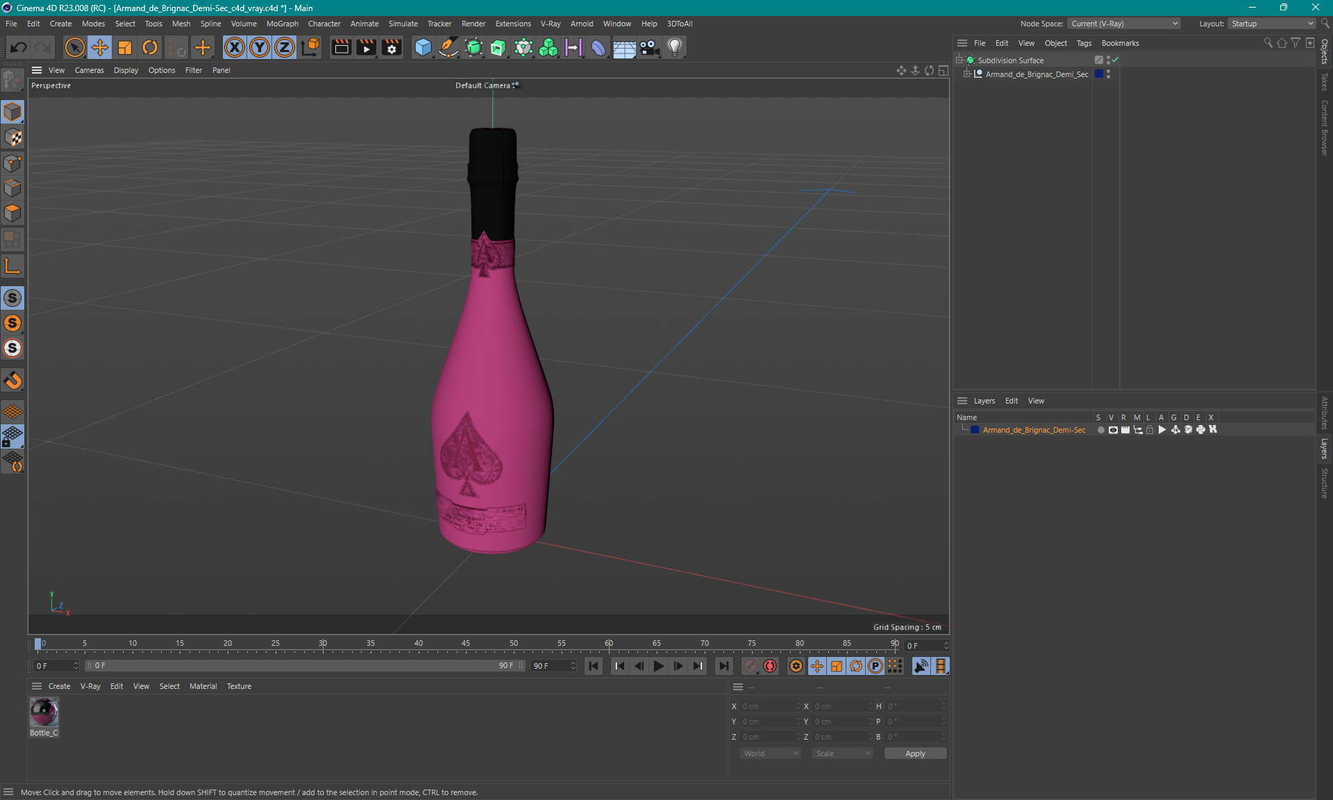Open the World coordinate dropdown
The height and width of the screenshot is (800, 1333).
(771, 753)
